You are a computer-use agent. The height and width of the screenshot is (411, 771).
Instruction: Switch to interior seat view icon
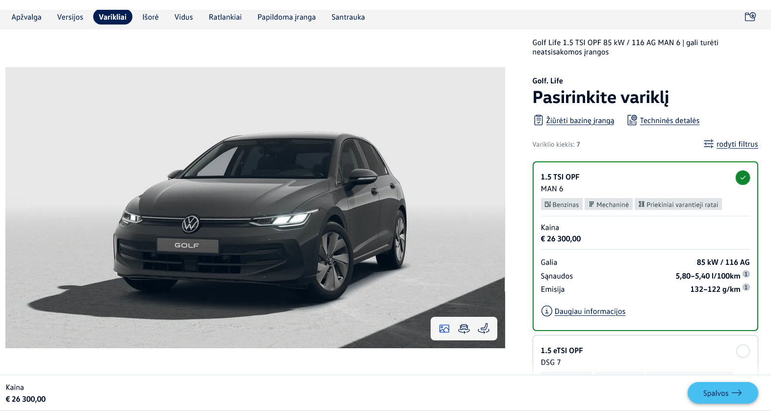pos(484,329)
